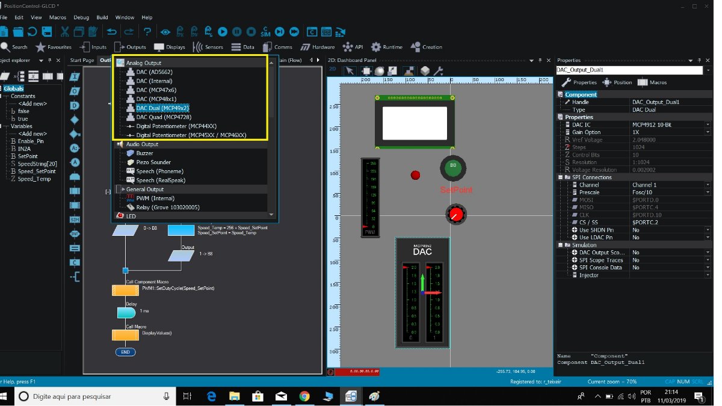The image size is (722, 406).
Task: Run the simulation with the play icon
Action: click(223, 32)
